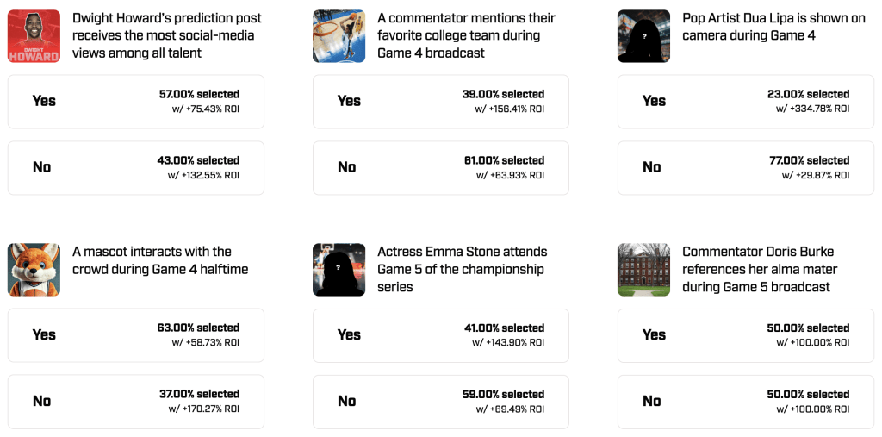Click the Dua Lipa silhouette image

(643, 36)
